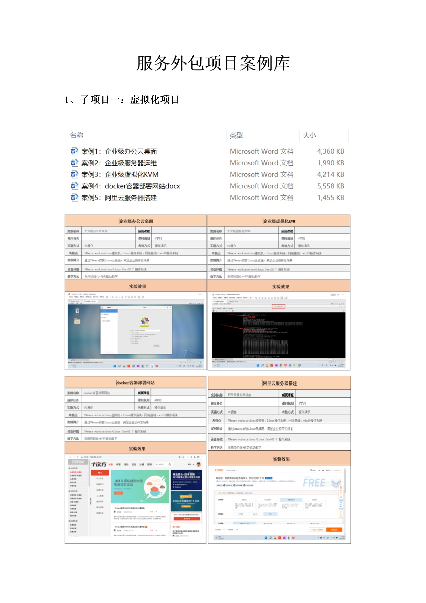Click the 大小 column header
This screenshot has height=603, width=426.
pos(309,135)
